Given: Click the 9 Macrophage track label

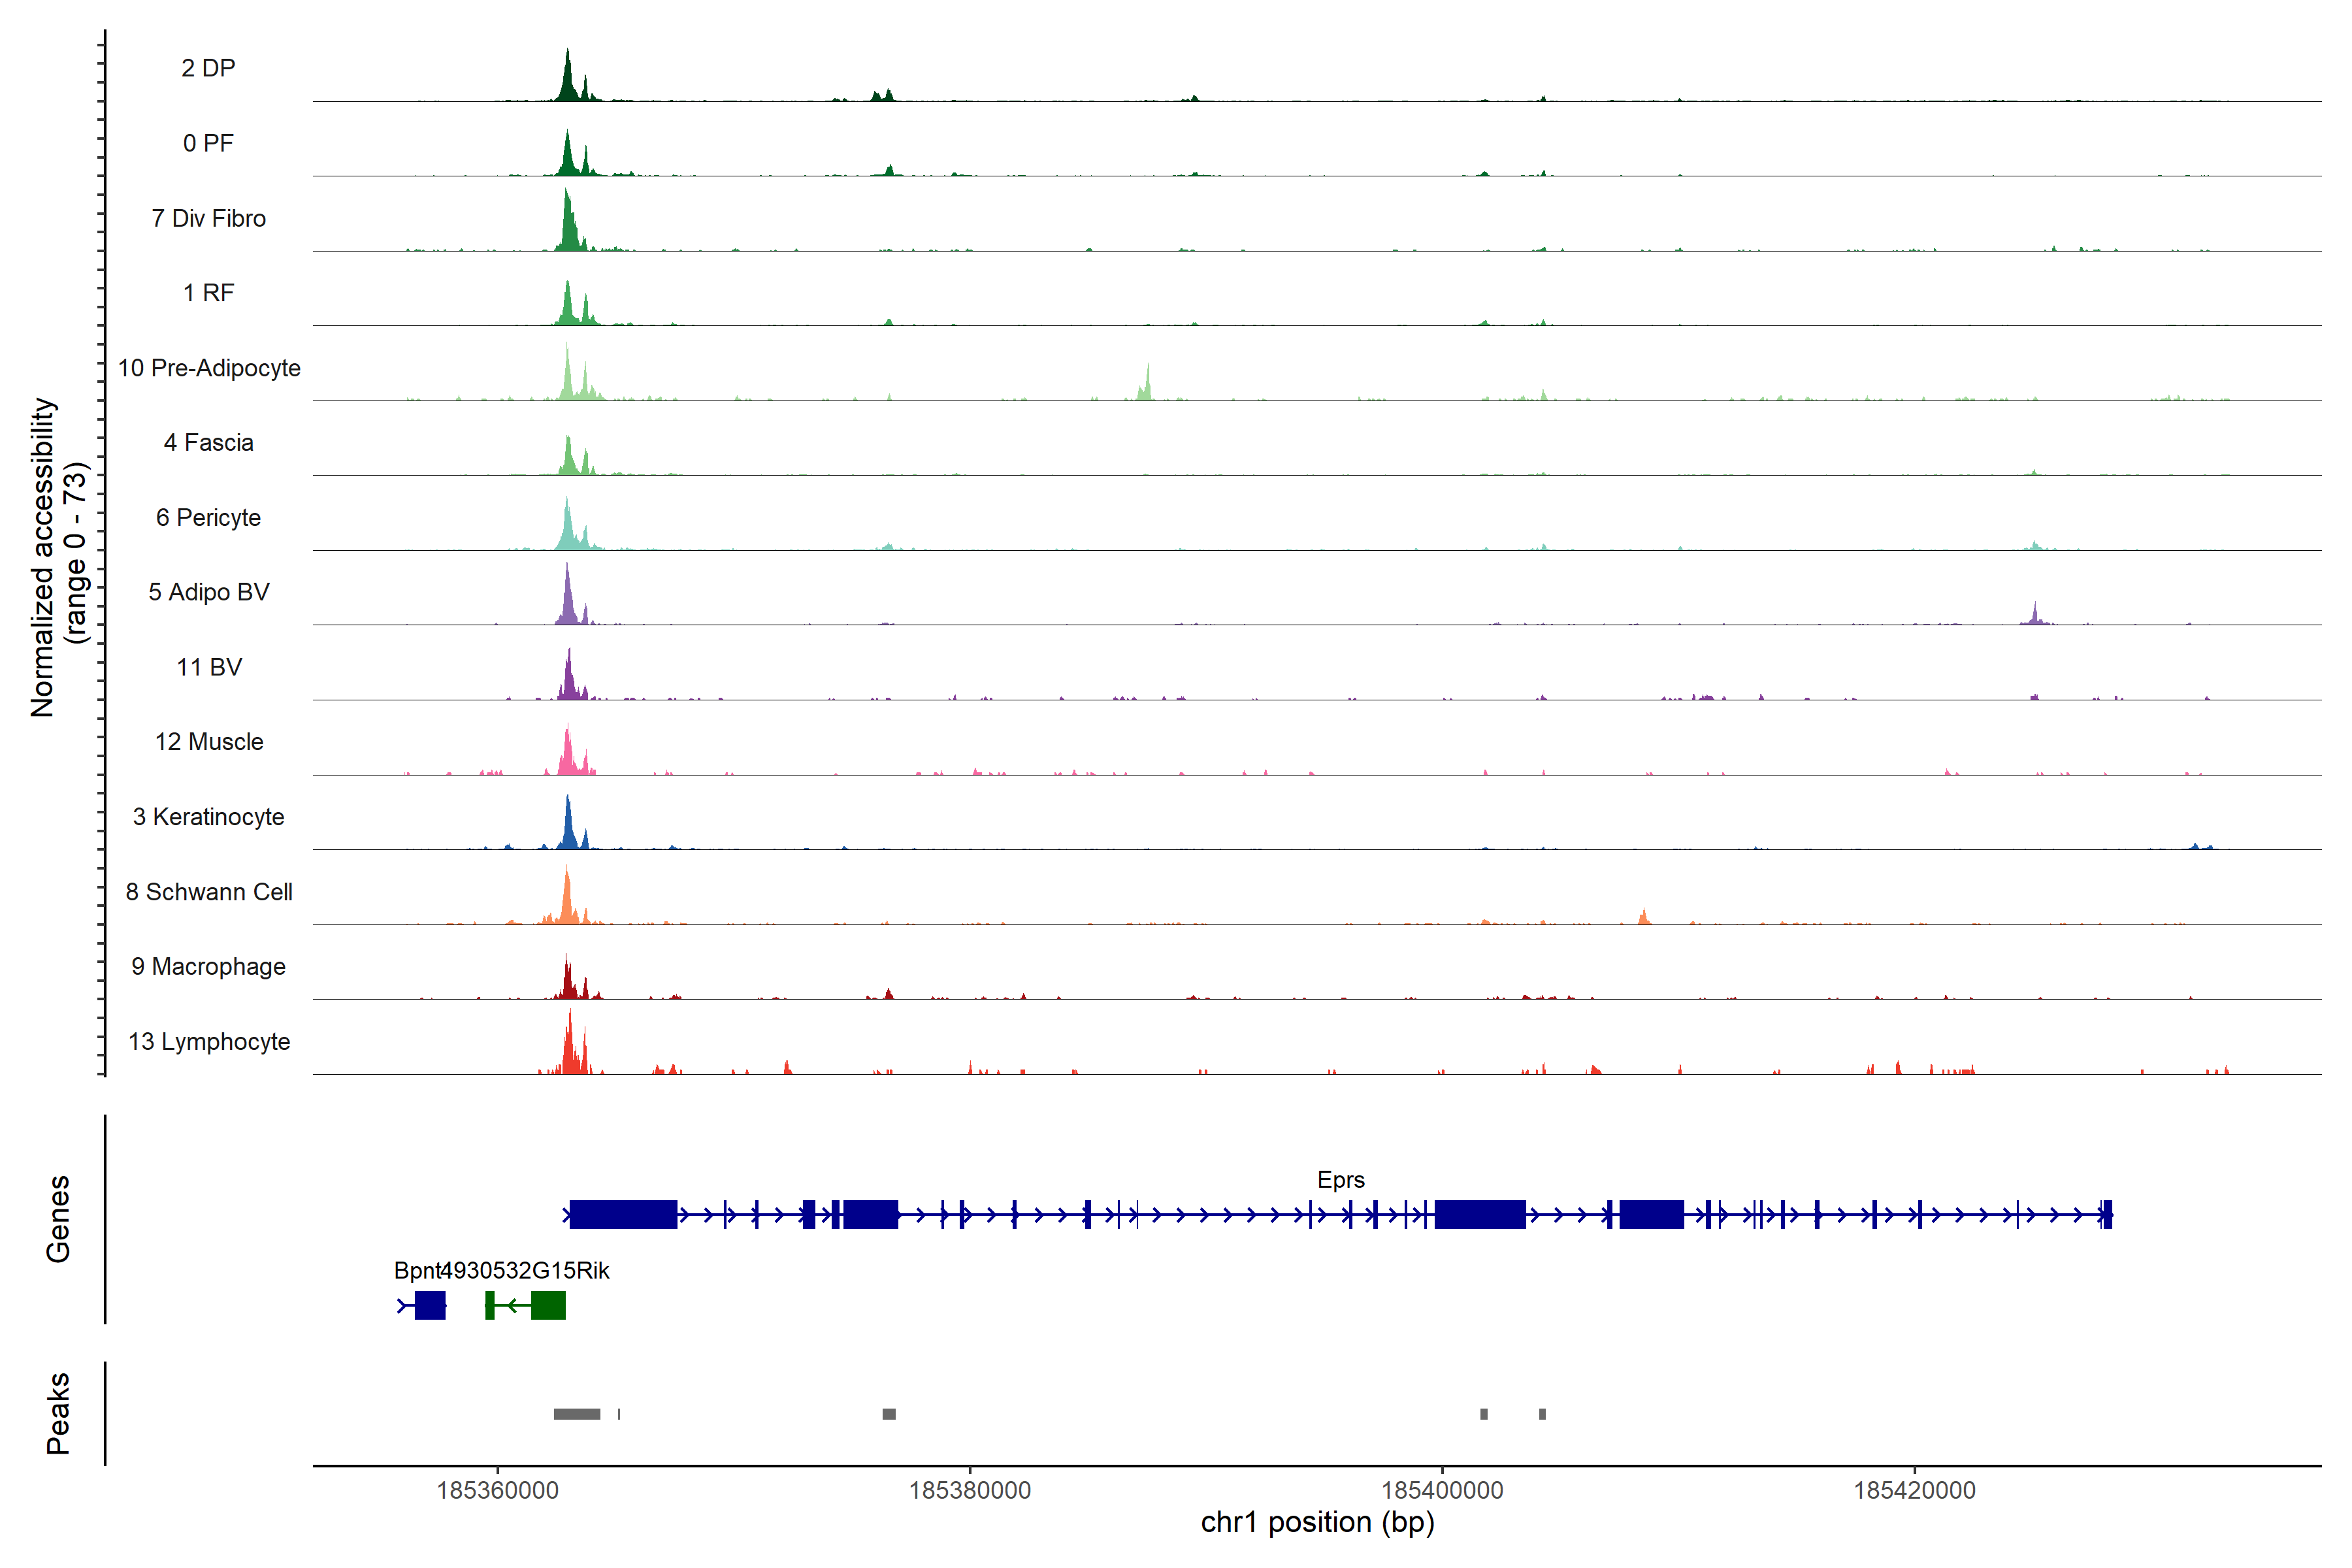Looking at the screenshot, I should (209, 966).
